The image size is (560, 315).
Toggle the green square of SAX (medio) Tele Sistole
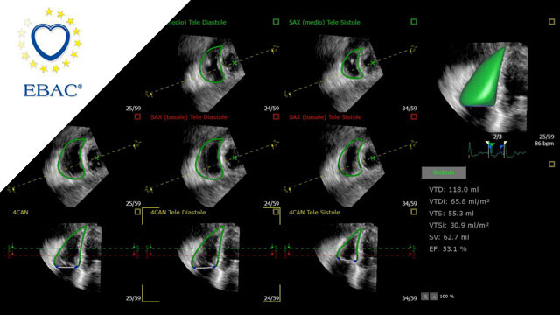coord(414,22)
